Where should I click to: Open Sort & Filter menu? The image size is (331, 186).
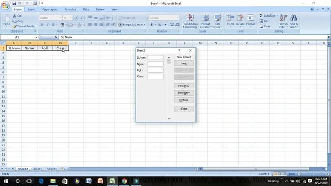(283, 21)
